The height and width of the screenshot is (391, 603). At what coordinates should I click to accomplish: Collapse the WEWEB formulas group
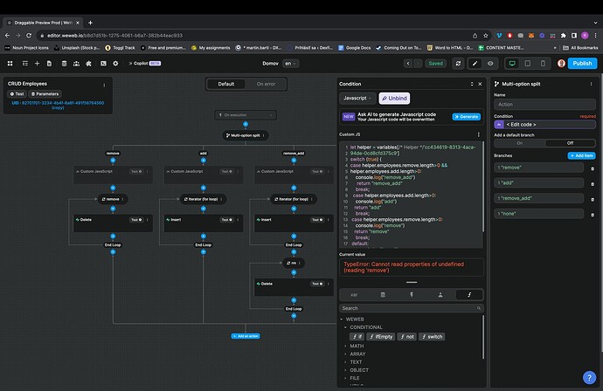coord(342,319)
